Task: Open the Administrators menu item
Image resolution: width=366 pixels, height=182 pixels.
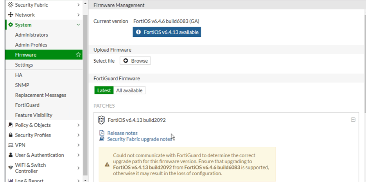Action: 32,35
